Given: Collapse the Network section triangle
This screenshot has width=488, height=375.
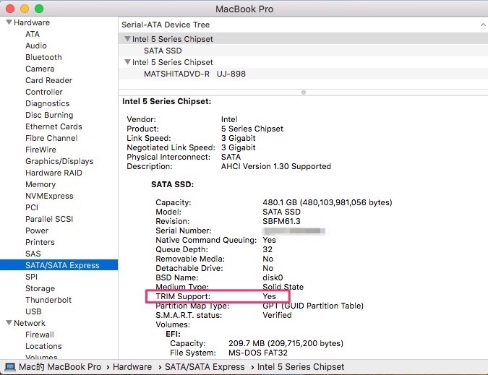Looking at the screenshot, I should point(9,323).
